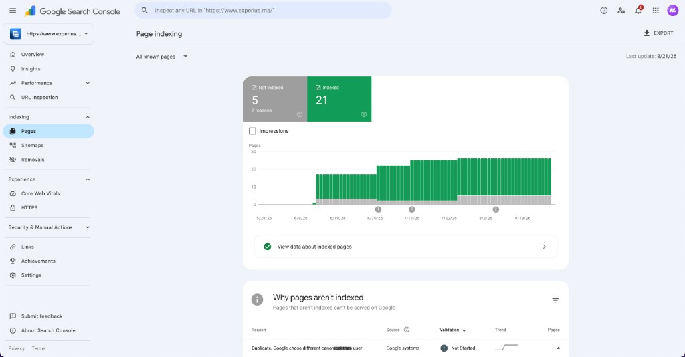Open the Google apps grid

click(656, 11)
